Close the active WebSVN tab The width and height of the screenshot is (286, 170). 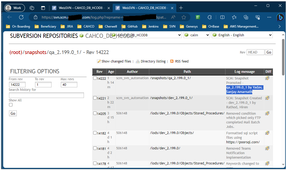click(x=172, y=8)
